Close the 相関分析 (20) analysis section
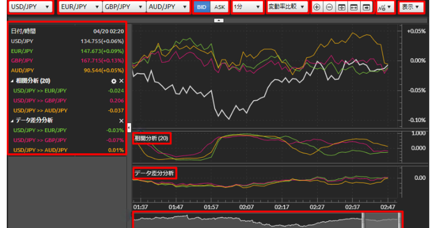Image resolution: width=435 pixels, height=228 pixels. [x=121, y=81]
